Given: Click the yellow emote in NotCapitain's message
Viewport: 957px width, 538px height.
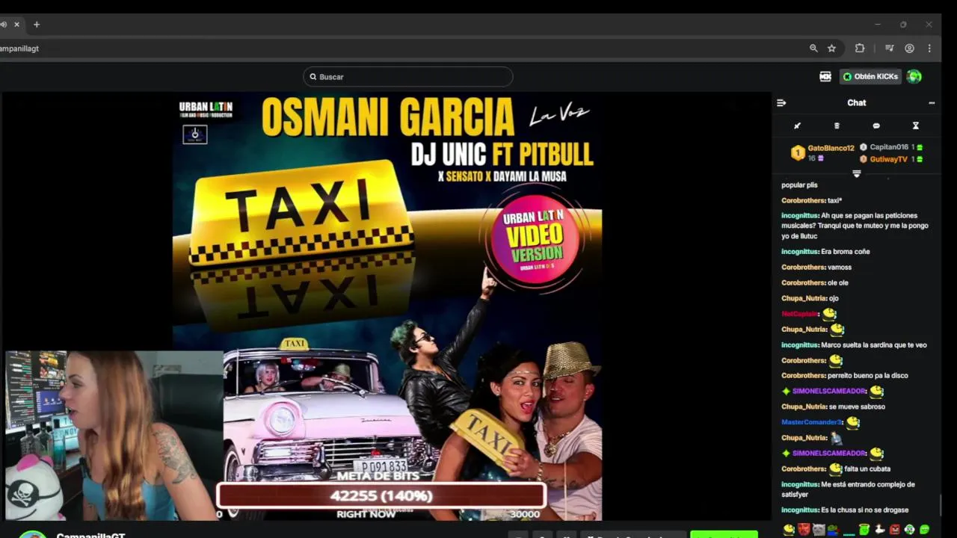Looking at the screenshot, I should pyautogui.click(x=829, y=314).
